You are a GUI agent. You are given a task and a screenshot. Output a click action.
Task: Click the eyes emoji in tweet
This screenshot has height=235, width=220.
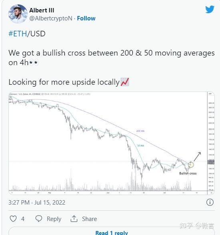click(x=34, y=62)
